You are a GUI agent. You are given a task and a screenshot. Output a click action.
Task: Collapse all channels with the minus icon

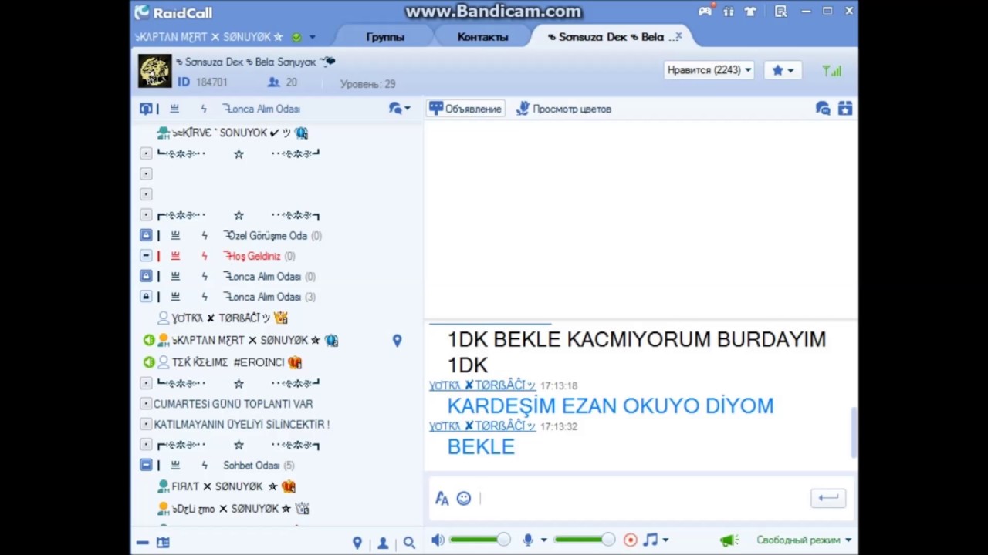tap(142, 543)
